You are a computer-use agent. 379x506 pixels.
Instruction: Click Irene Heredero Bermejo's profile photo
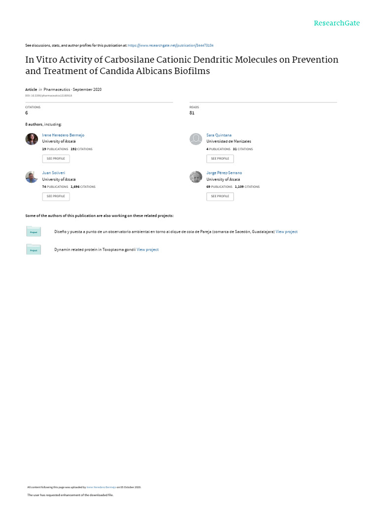click(32, 139)
